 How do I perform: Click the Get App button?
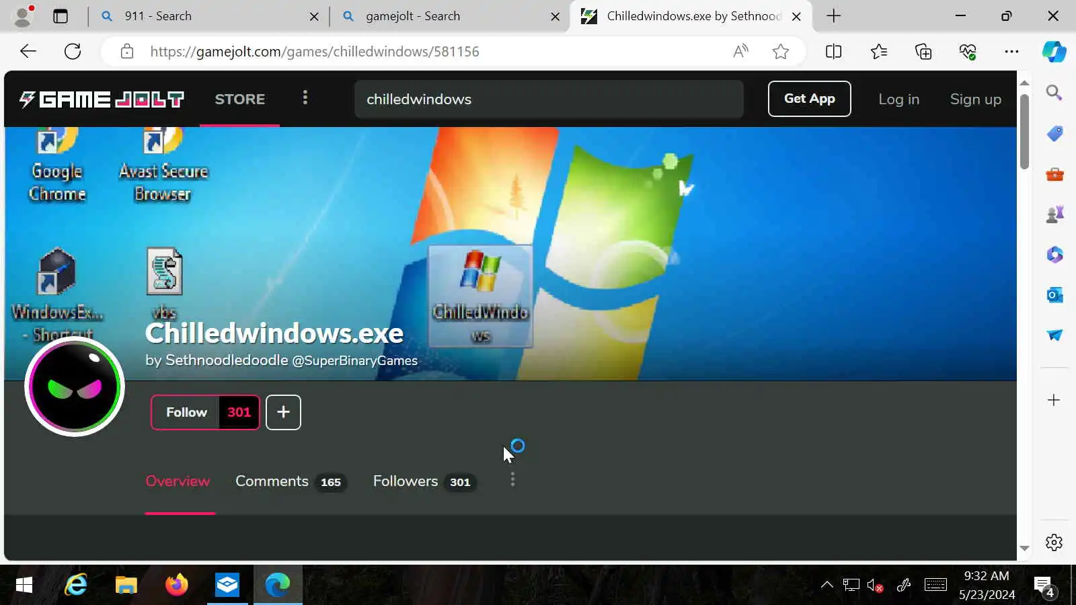[x=810, y=99]
